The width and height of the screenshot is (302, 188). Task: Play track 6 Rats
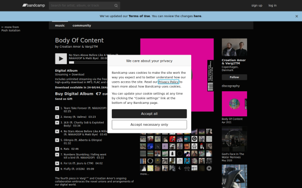(57, 149)
